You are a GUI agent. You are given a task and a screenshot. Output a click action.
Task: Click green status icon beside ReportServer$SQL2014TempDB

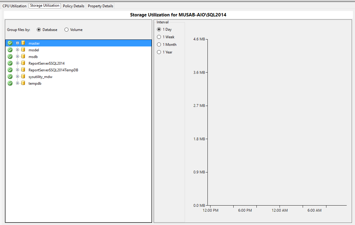click(10, 70)
